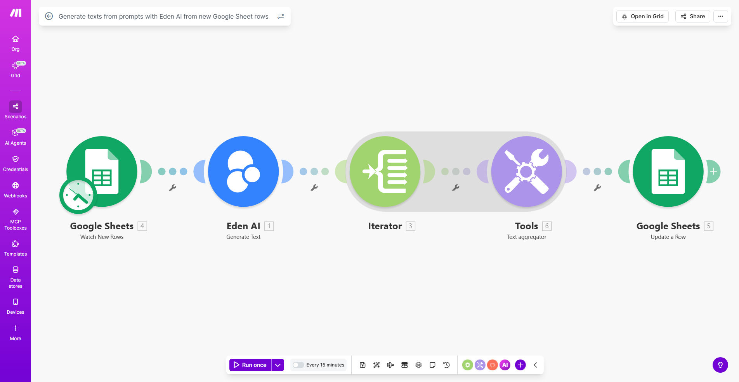Open the schedule clock on Watch New Rows
This screenshot has height=382, width=739.
tap(78, 195)
